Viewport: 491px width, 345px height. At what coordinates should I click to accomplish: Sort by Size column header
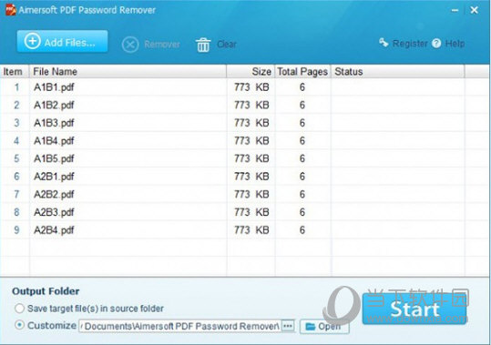click(x=251, y=72)
